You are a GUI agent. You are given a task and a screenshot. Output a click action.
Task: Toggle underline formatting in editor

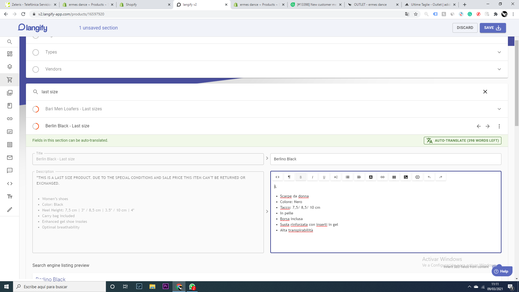coord(324,177)
